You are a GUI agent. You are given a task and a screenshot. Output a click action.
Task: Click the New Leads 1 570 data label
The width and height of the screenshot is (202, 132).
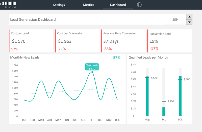92,67
